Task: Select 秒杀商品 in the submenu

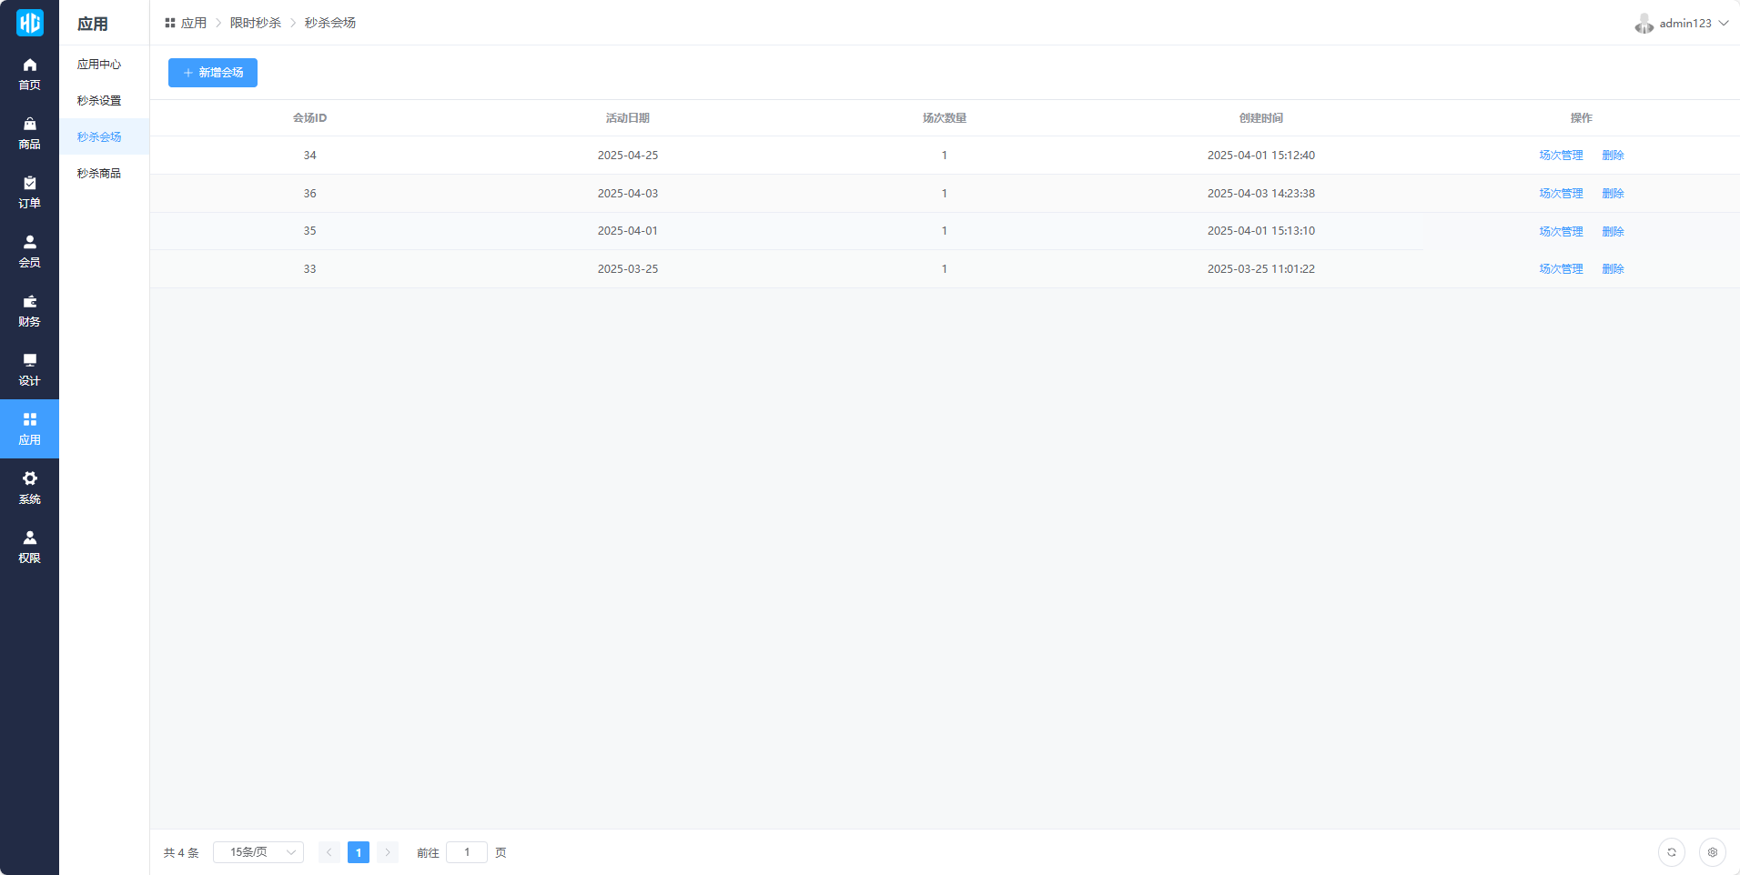Action: pyautogui.click(x=99, y=174)
